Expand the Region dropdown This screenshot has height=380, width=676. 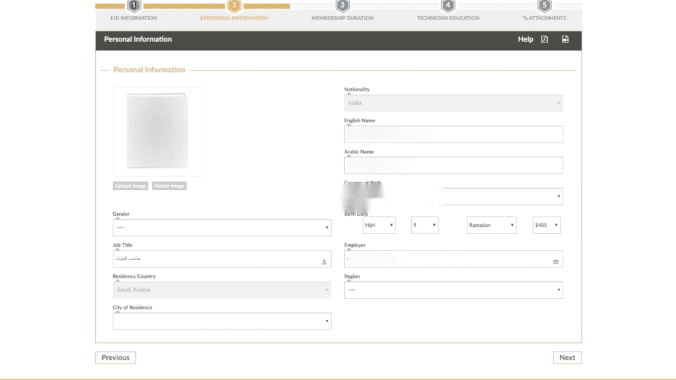coord(453,290)
